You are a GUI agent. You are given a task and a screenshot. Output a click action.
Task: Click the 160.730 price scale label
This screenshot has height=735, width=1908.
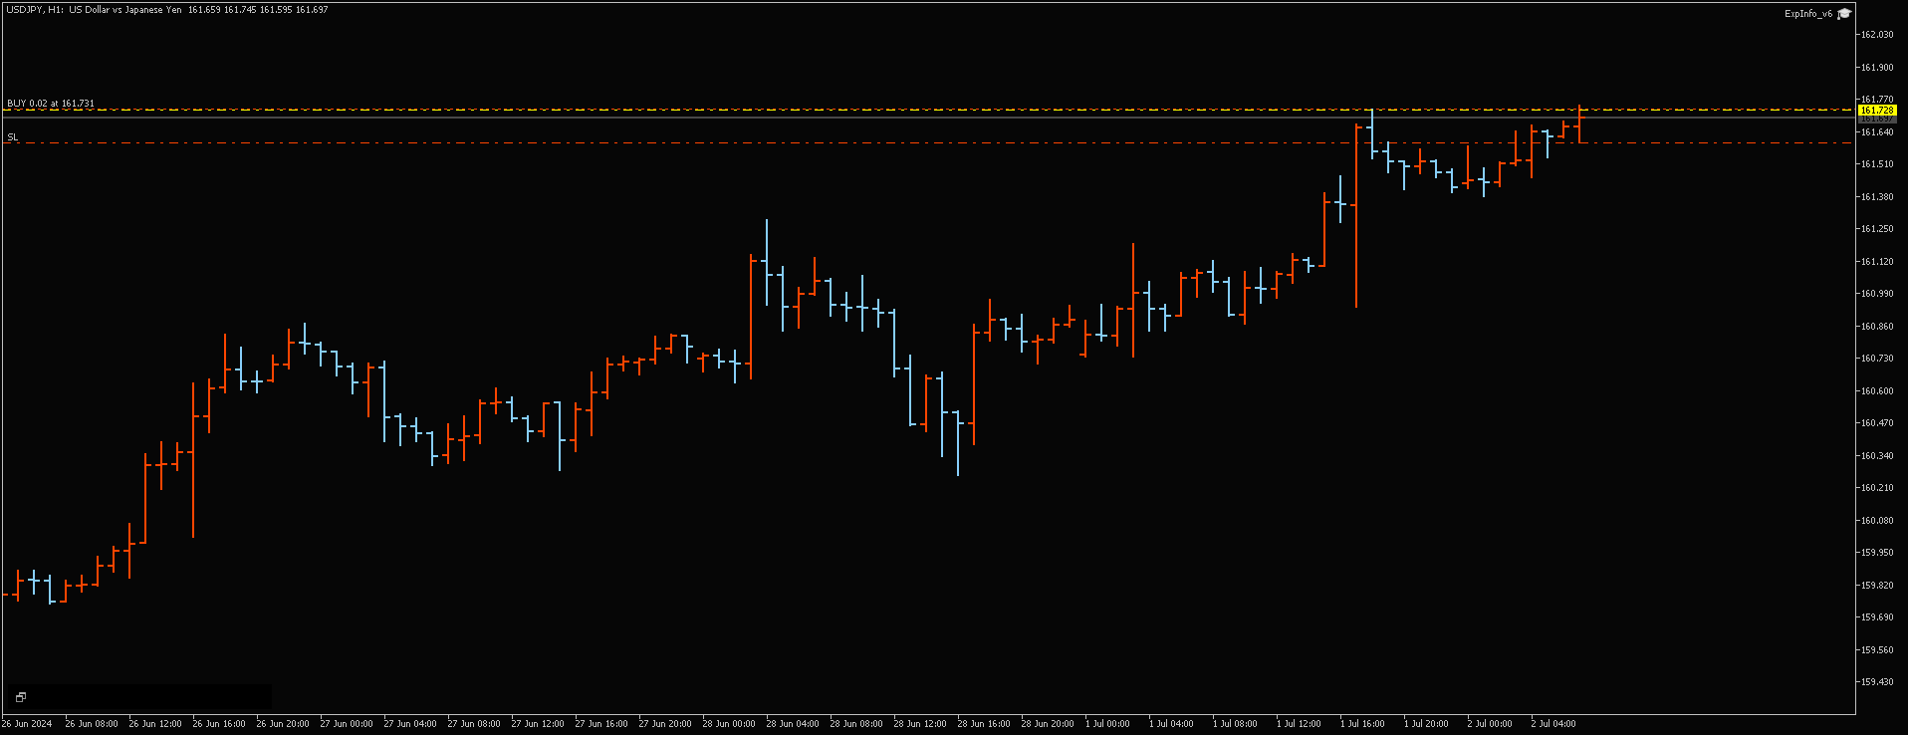pyautogui.click(x=1877, y=359)
